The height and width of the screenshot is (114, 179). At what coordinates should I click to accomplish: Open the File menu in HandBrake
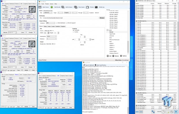click(x=39, y=4)
